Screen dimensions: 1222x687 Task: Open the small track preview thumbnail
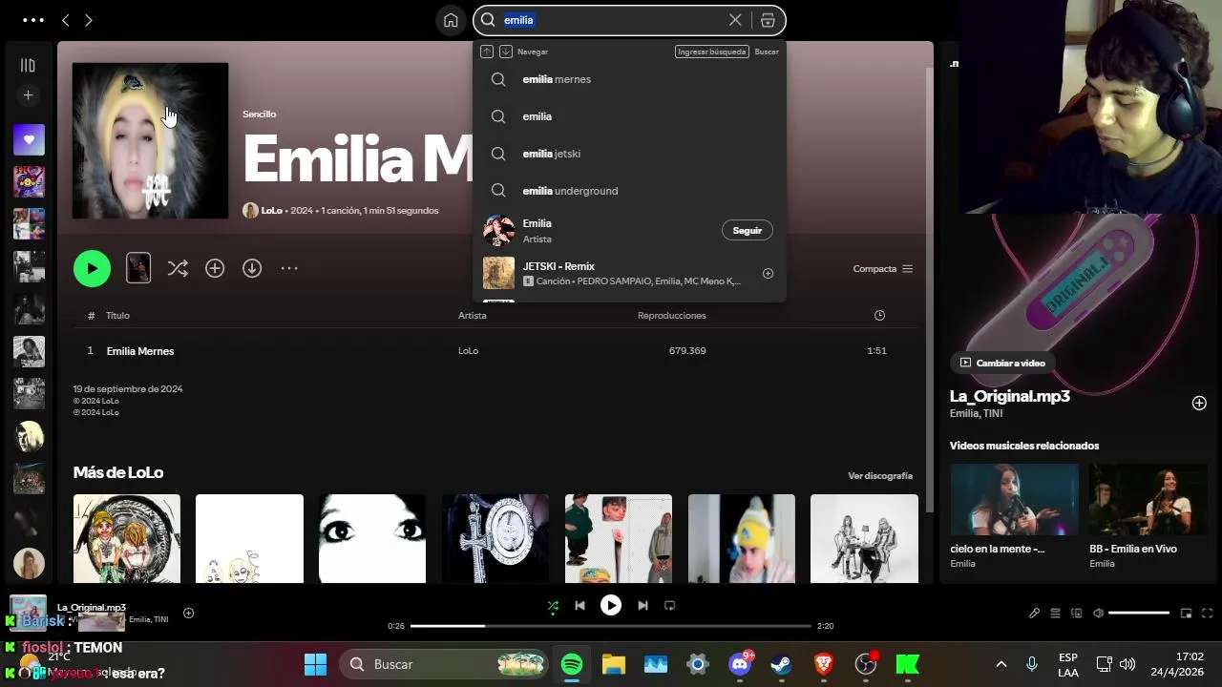[138, 268]
